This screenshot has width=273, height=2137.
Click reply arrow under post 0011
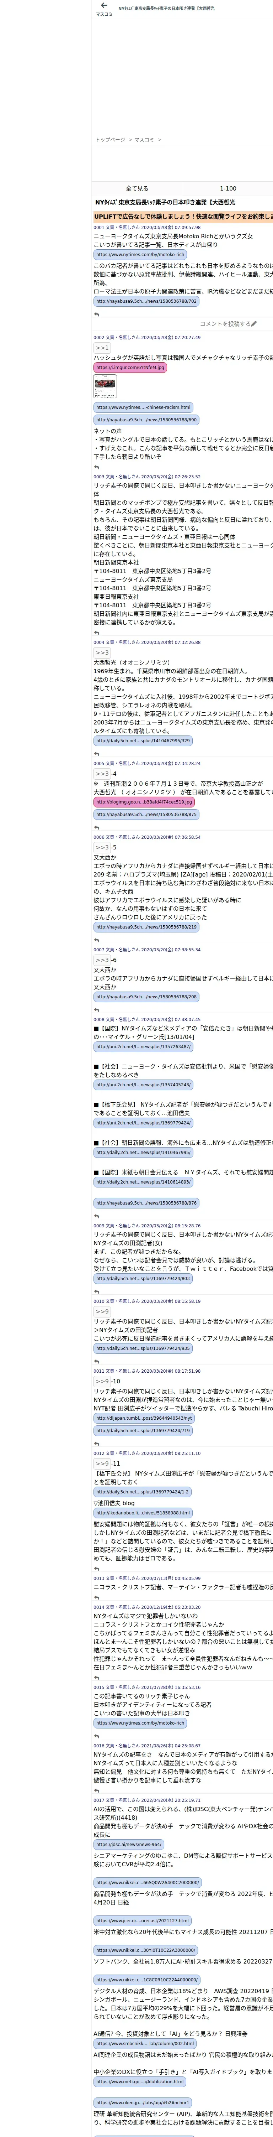(x=97, y=1444)
